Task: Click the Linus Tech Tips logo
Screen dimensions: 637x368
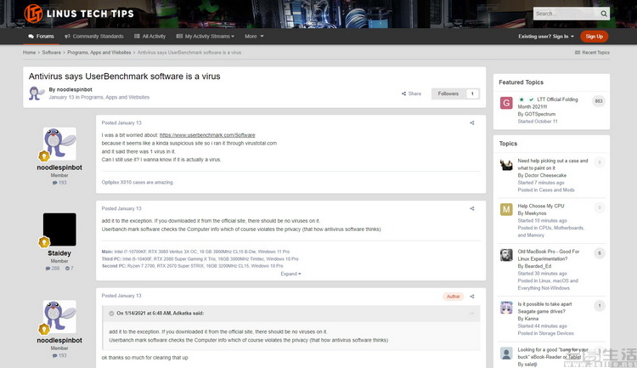Action: click(x=79, y=14)
